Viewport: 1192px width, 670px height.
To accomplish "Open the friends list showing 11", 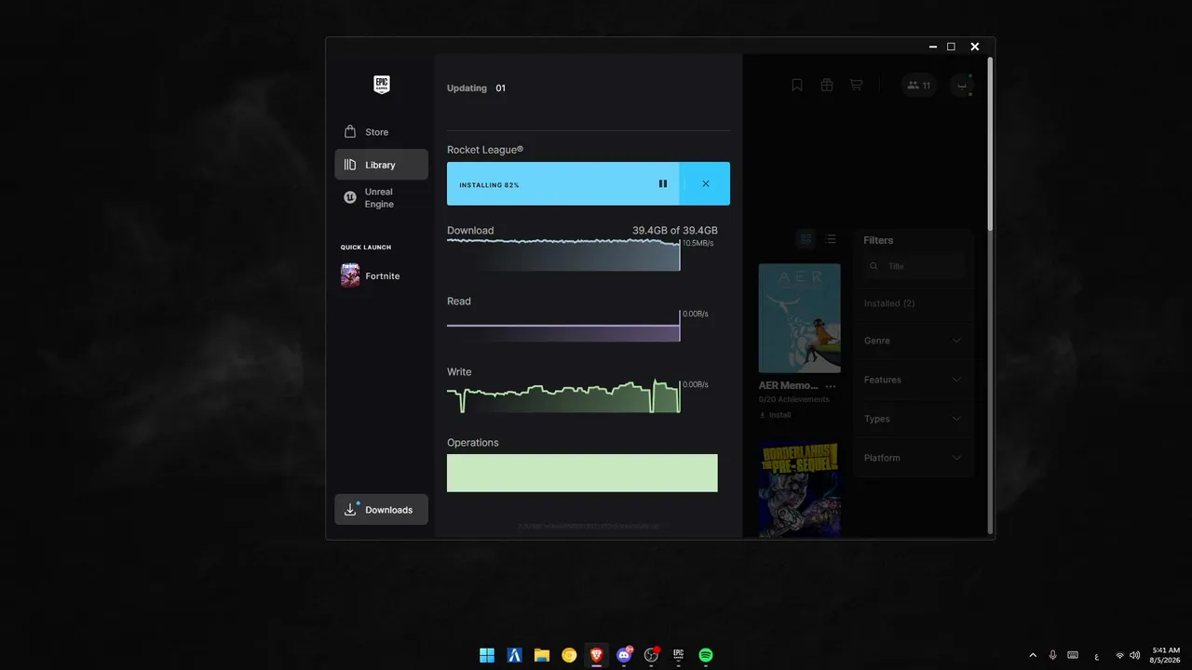I will click(919, 86).
